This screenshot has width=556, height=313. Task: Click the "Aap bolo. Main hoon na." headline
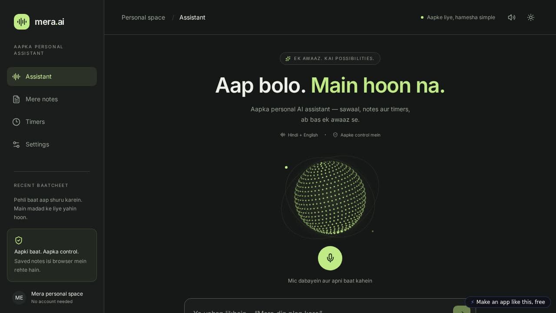click(x=330, y=85)
